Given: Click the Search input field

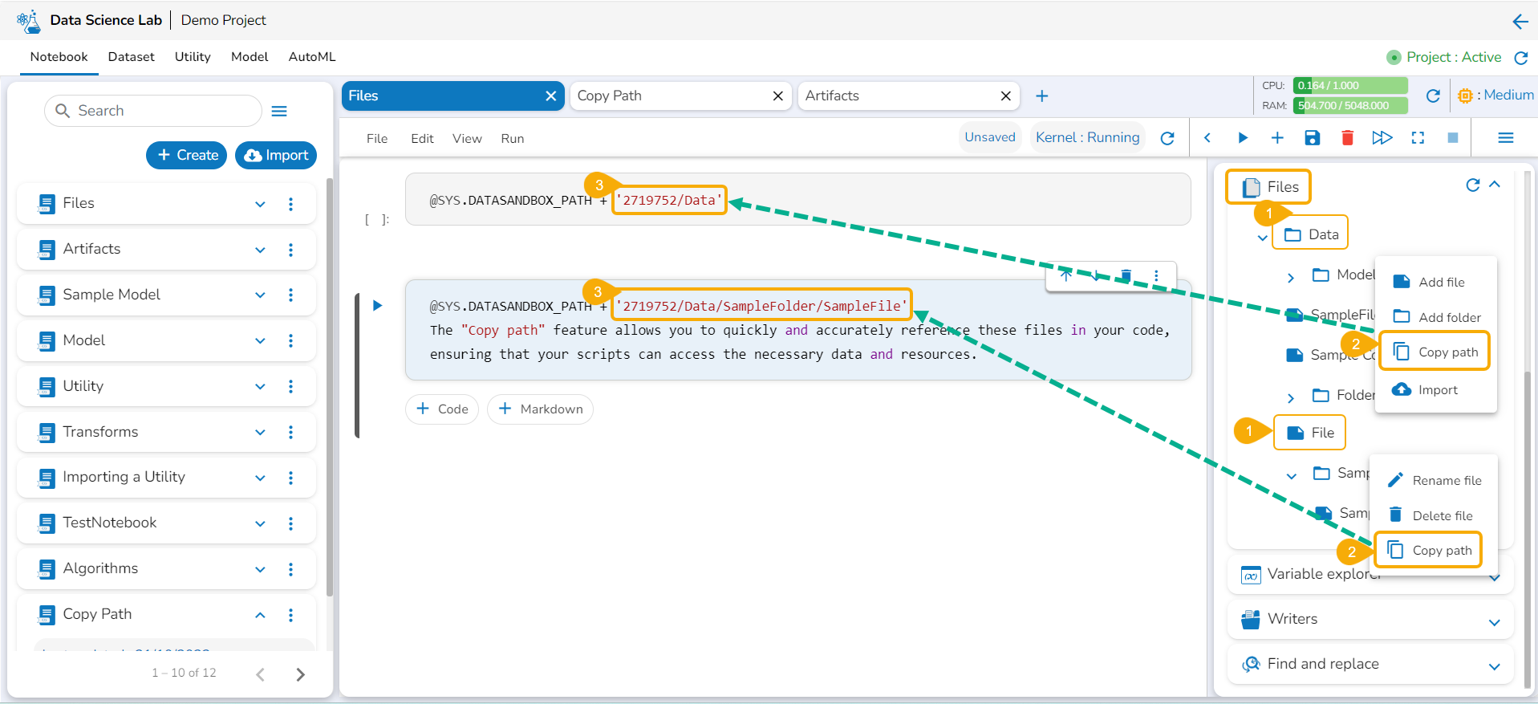Looking at the screenshot, I should pyautogui.click(x=160, y=111).
